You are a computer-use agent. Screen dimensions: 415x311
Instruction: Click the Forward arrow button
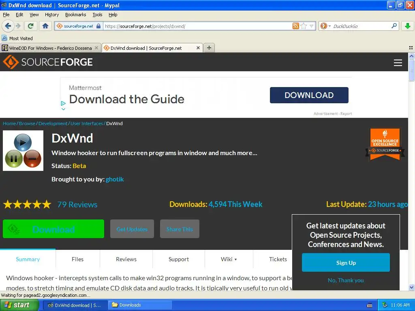click(18, 26)
